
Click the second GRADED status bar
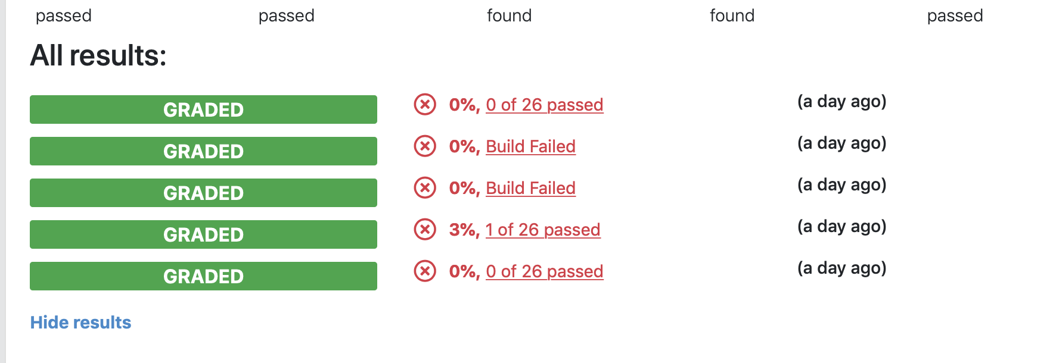pyautogui.click(x=203, y=151)
